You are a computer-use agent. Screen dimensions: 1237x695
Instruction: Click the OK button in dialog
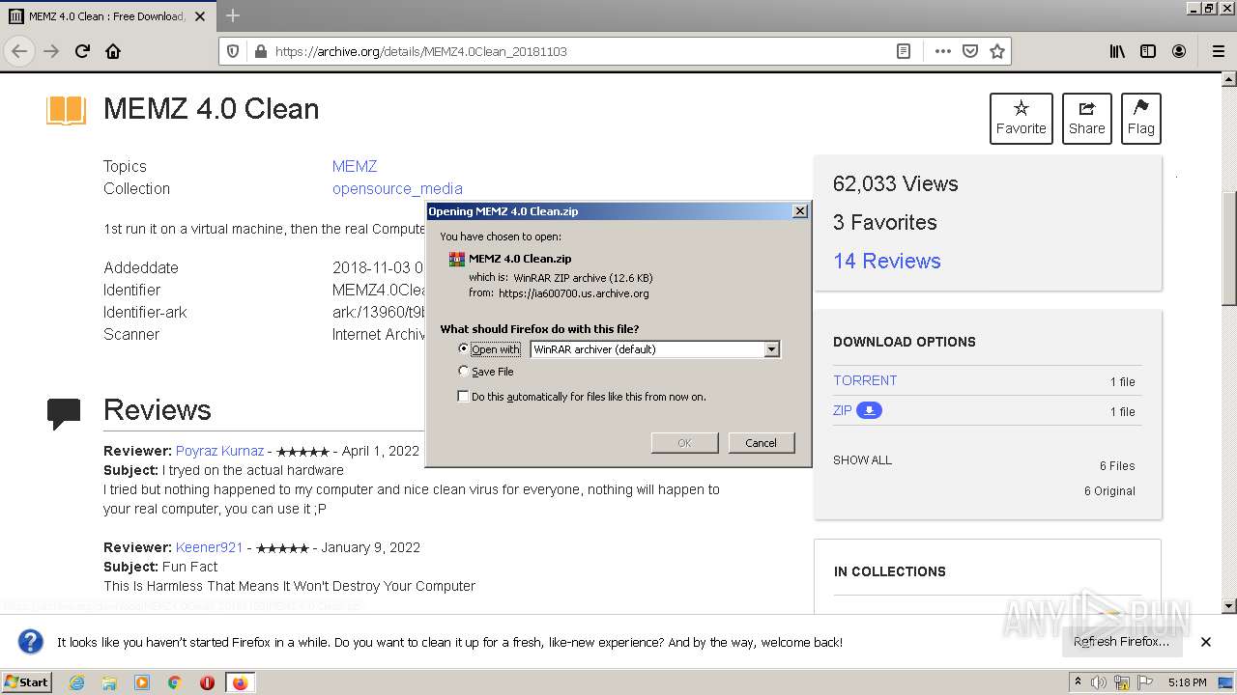coord(684,443)
